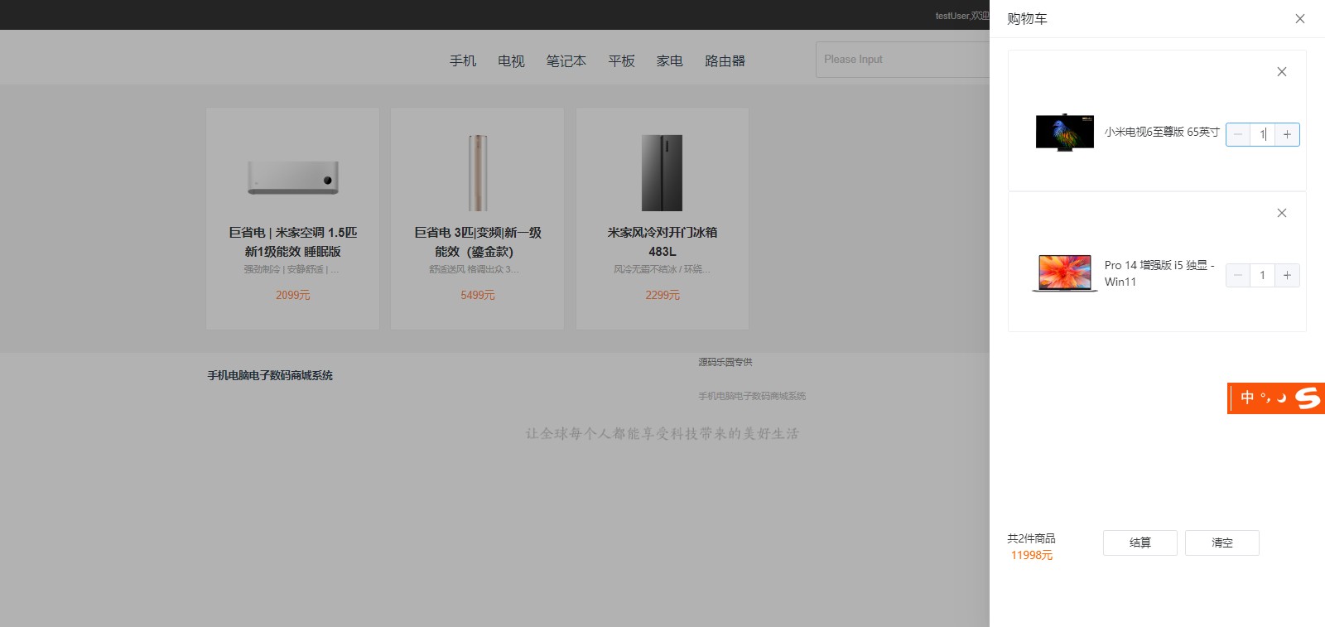Click the bold 手机电脑电子数码商城系统 footer heading
Viewport: 1325px width, 627px height.
click(270, 375)
